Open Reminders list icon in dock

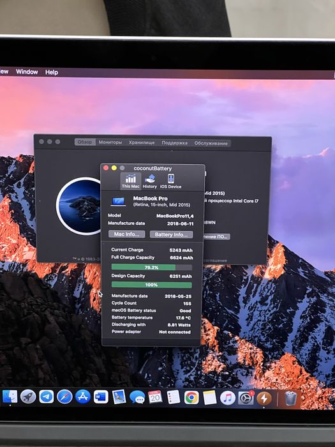point(174,397)
